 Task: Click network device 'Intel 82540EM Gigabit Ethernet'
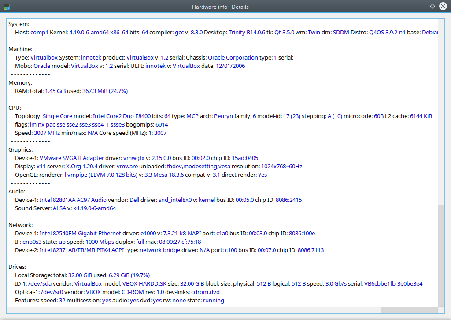click(x=80, y=233)
